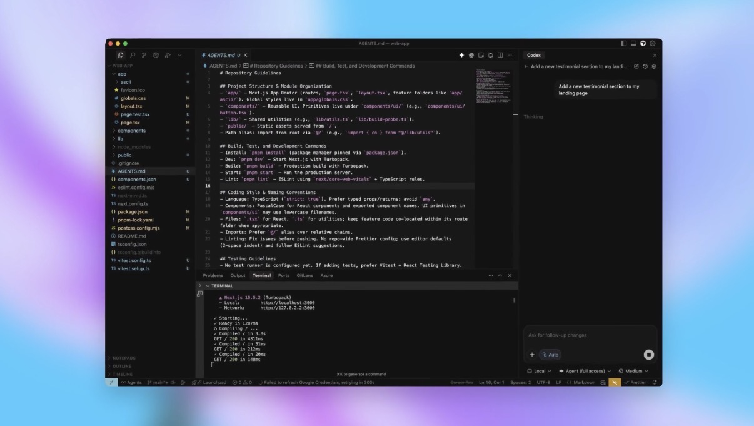This screenshot has width=754, height=426.
Task: Toggle the bottom panel layout icon
Action: tap(633, 43)
